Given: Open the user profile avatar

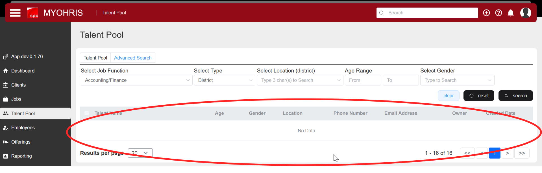Looking at the screenshot, I should coord(525,13).
